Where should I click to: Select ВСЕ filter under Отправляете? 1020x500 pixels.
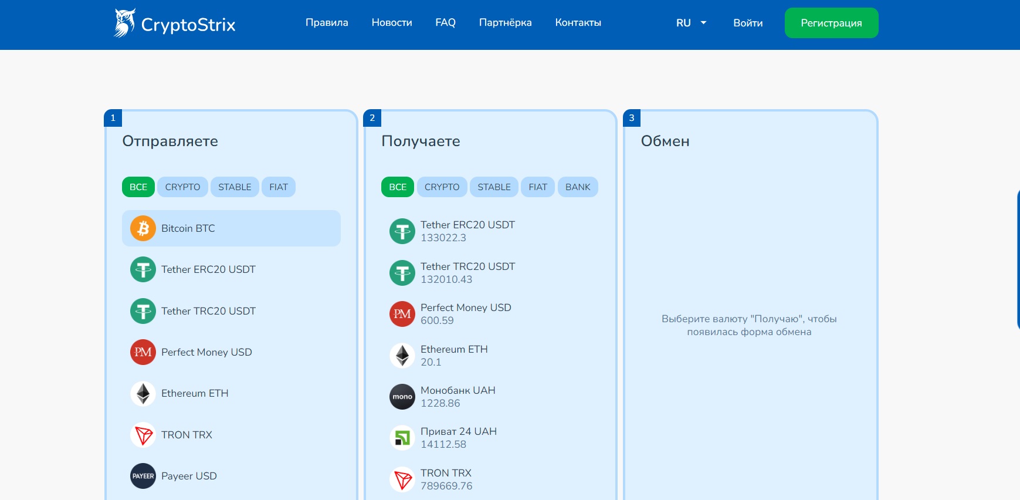pyautogui.click(x=138, y=187)
